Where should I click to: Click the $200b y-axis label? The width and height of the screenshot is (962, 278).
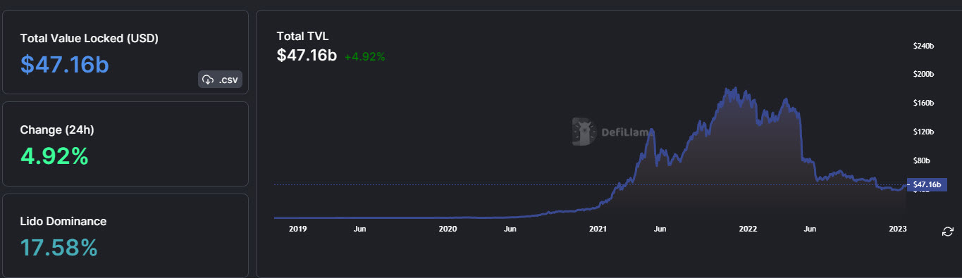(x=923, y=74)
